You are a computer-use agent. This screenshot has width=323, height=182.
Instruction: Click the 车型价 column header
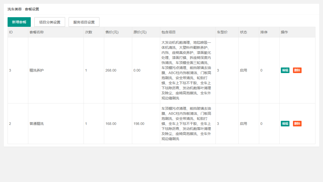tap(227, 32)
